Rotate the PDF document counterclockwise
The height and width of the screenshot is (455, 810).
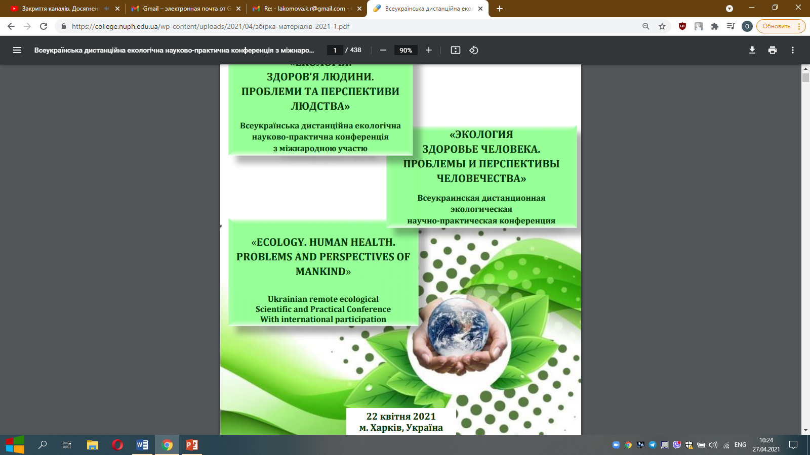[x=474, y=50]
